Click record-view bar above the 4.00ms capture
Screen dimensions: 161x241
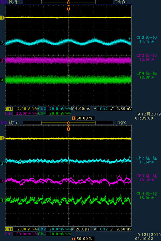pyautogui.click(x=68, y=2)
